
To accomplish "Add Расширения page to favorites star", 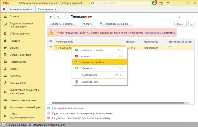I will (66, 17).
